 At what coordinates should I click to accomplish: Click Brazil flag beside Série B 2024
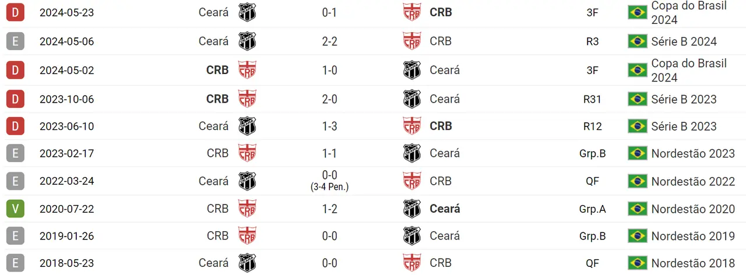638,41
